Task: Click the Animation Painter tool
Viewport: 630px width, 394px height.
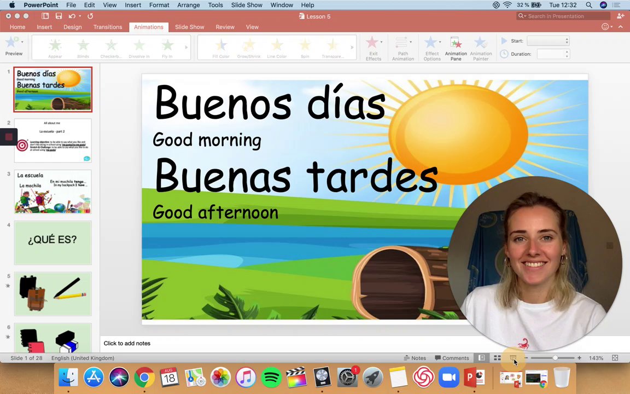Action: pos(481,49)
